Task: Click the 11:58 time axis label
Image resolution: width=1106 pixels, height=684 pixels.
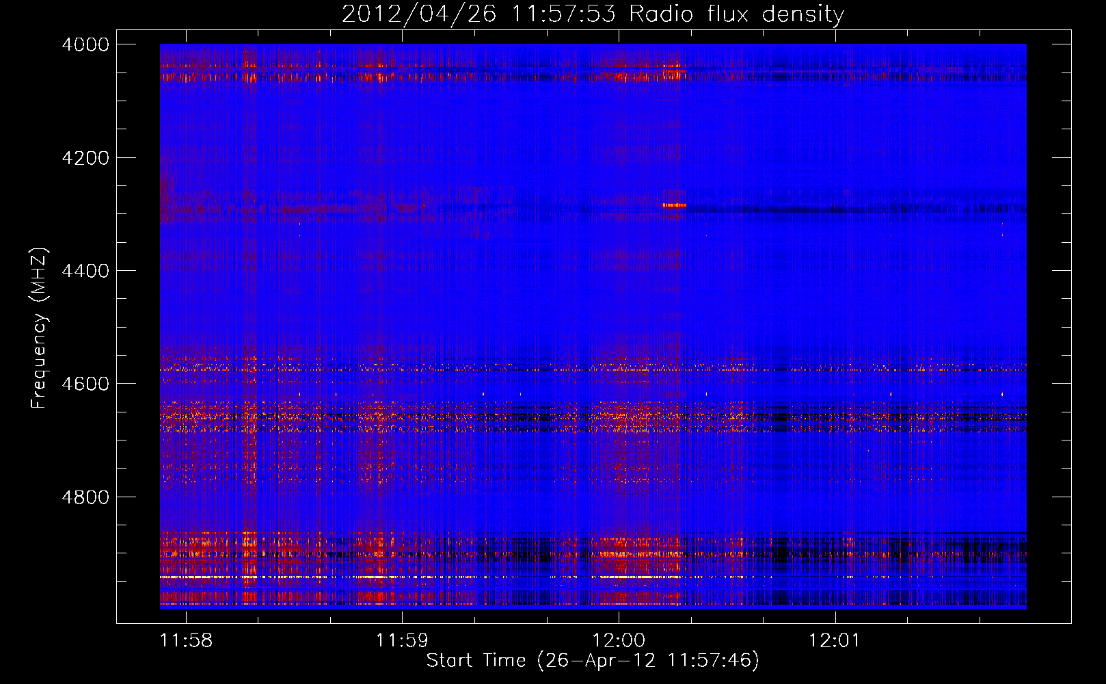Action: pyautogui.click(x=186, y=640)
